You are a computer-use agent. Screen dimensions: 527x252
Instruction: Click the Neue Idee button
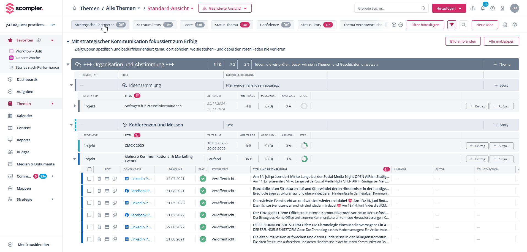pos(484,25)
